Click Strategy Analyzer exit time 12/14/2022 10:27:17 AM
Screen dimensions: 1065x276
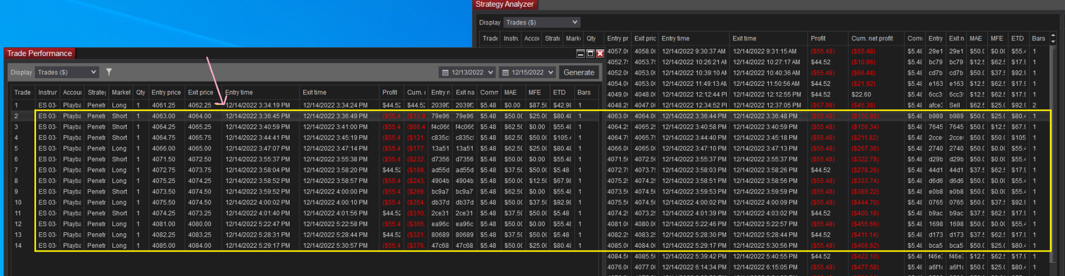(x=767, y=62)
